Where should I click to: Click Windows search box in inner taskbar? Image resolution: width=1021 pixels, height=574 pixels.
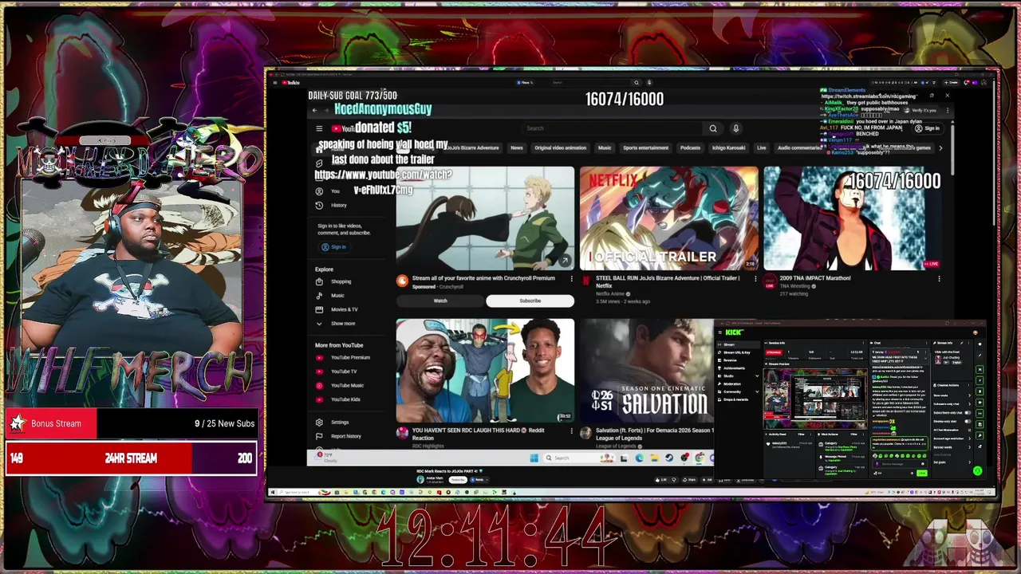[579, 458]
